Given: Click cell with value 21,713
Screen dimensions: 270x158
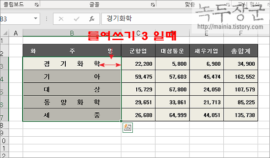Looking at the screenshot, I should point(206,102).
